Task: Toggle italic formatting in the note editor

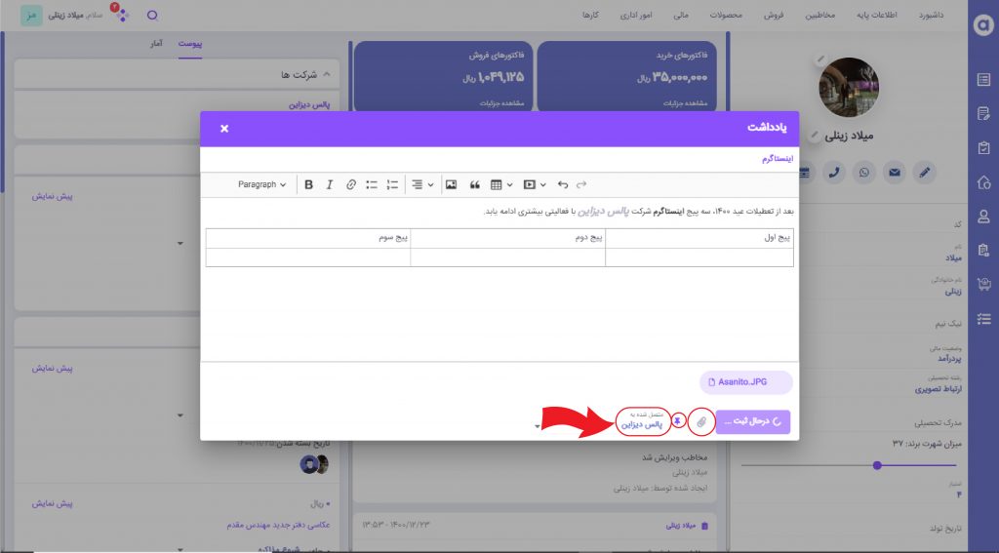Action: click(330, 184)
